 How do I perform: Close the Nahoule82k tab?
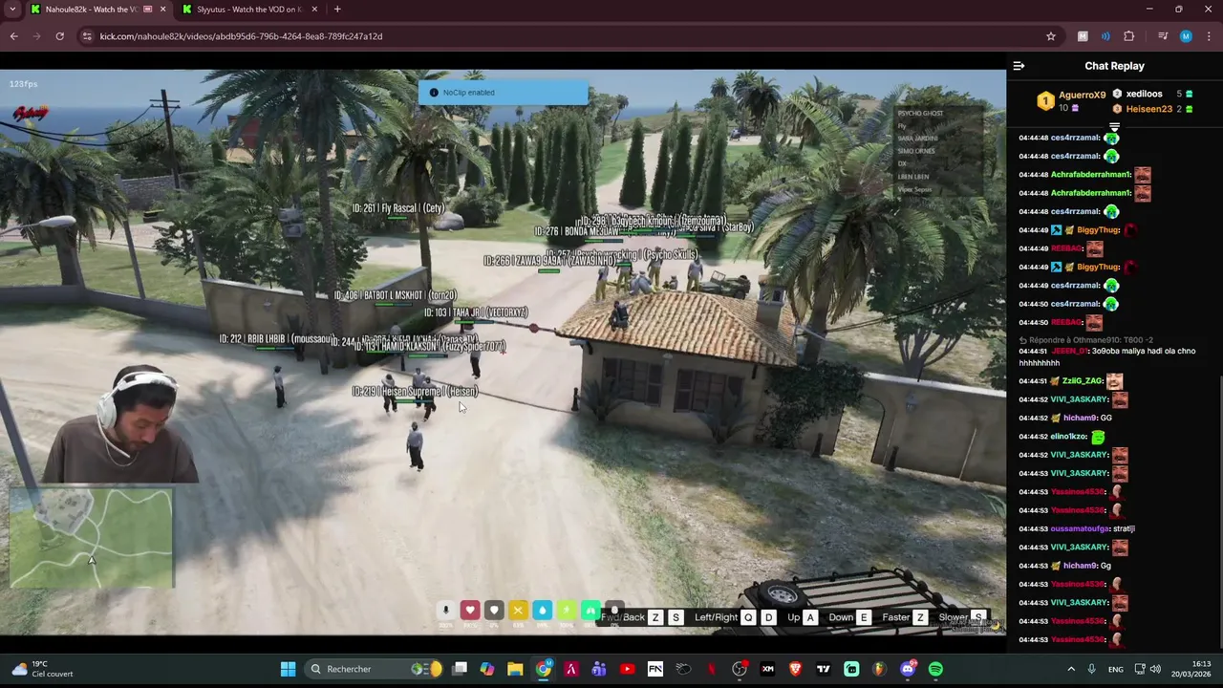coord(162,10)
